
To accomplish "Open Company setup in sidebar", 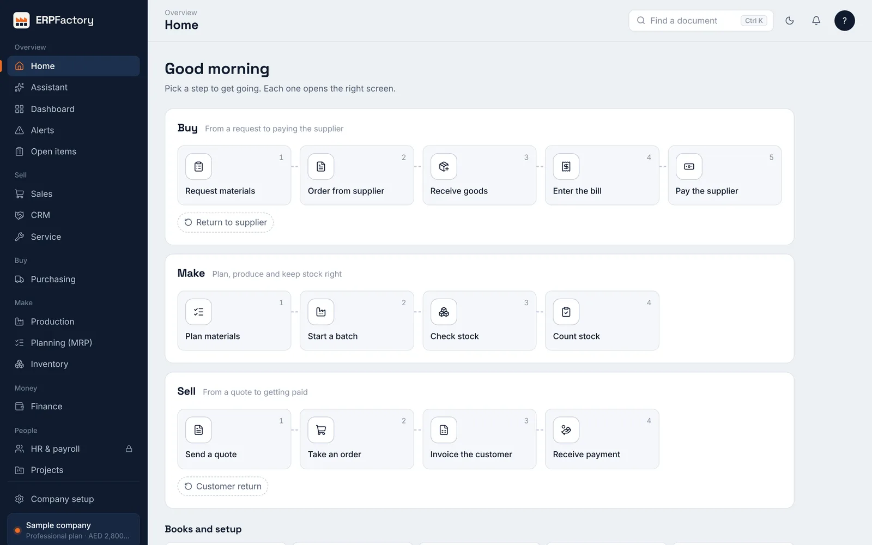I will pyautogui.click(x=74, y=499).
